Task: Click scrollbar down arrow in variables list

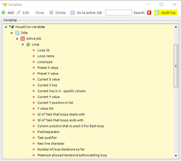Action: coord(176,155)
